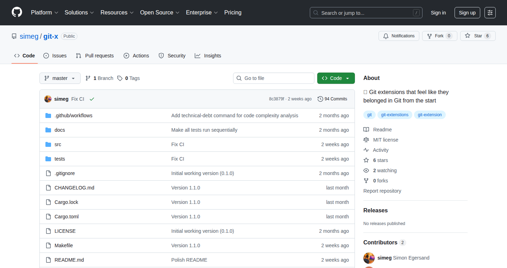Open the .github/workflows folder
The image size is (507, 268).
point(74,116)
